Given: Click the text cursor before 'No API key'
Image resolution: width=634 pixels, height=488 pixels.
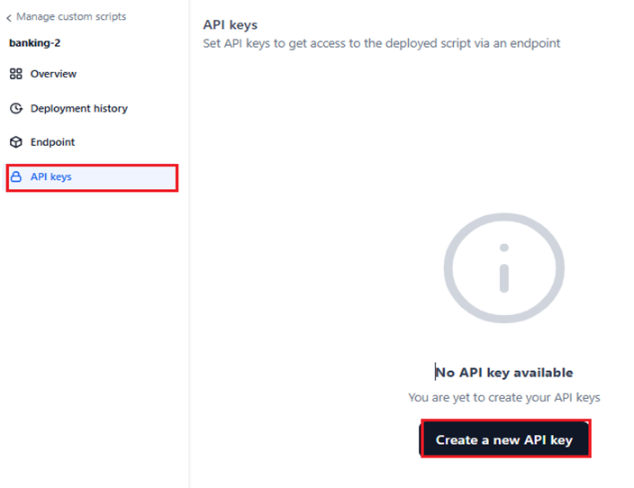Looking at the screenshot, I should (437, 373).
